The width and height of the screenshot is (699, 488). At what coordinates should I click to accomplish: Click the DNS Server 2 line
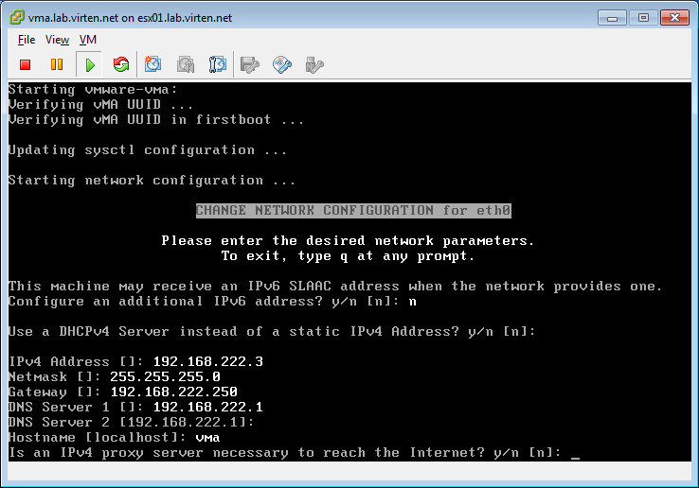click(132, 422)
